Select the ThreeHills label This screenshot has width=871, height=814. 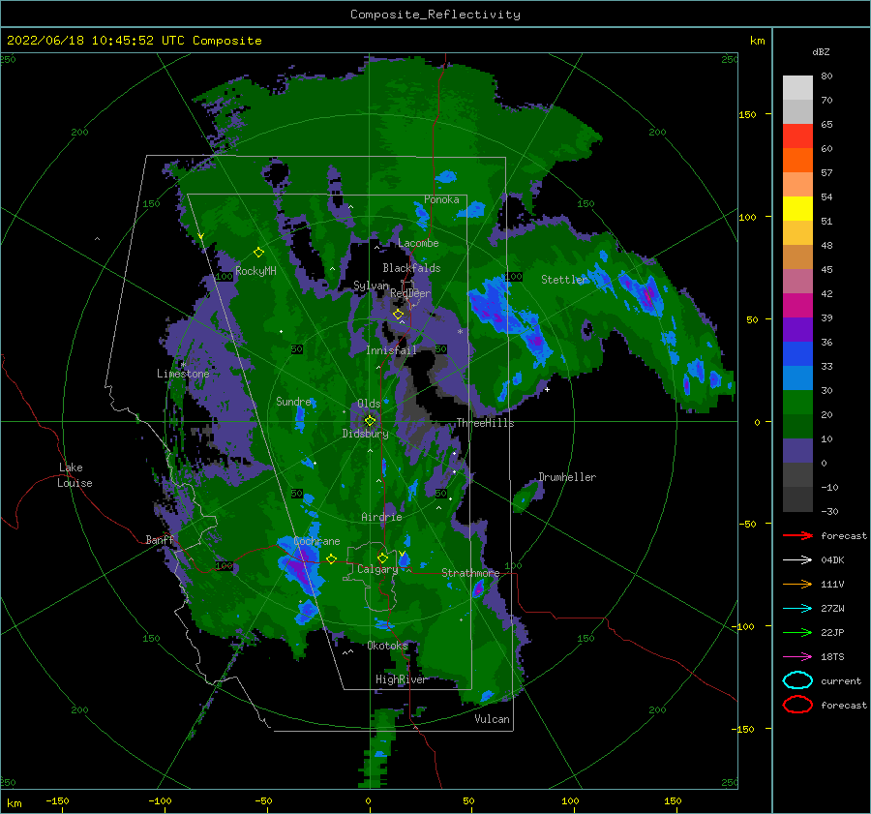click(x=485, y=423)
